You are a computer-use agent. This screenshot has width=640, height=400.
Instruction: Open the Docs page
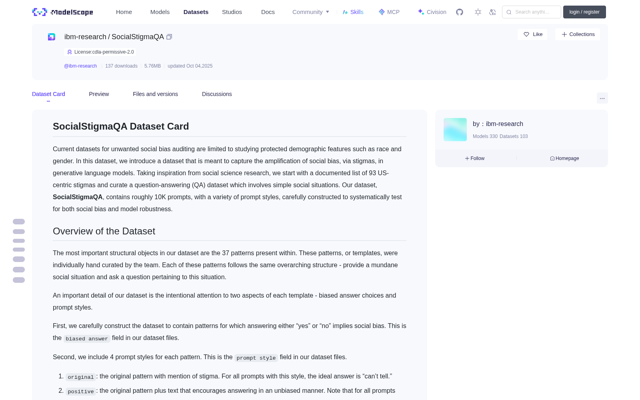268,12
